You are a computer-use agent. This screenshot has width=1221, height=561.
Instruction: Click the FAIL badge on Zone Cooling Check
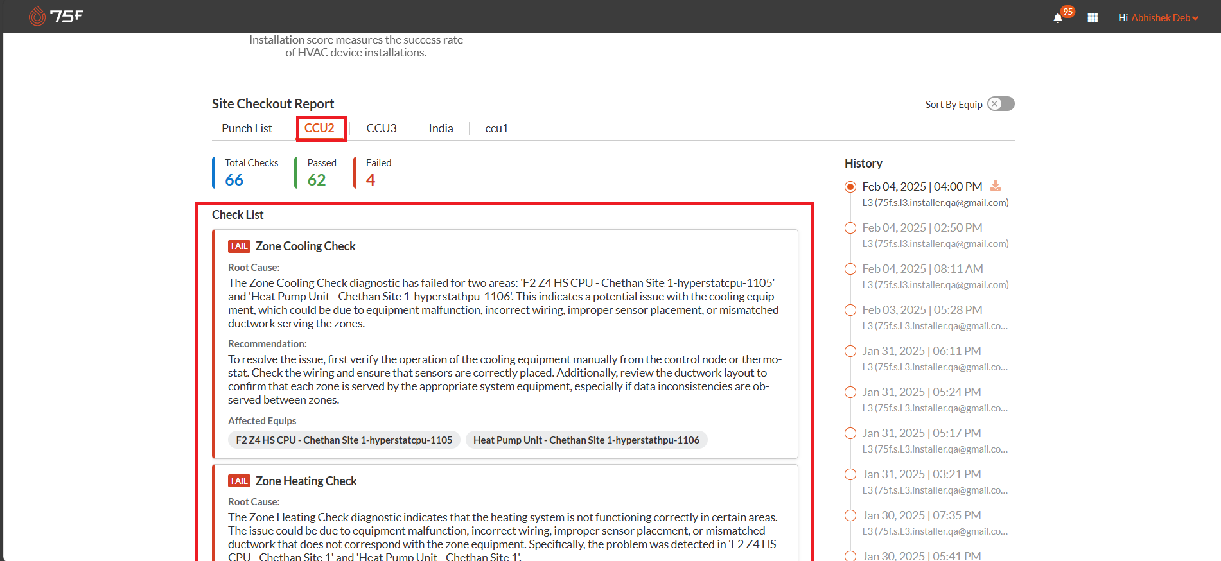click(239, 246)
